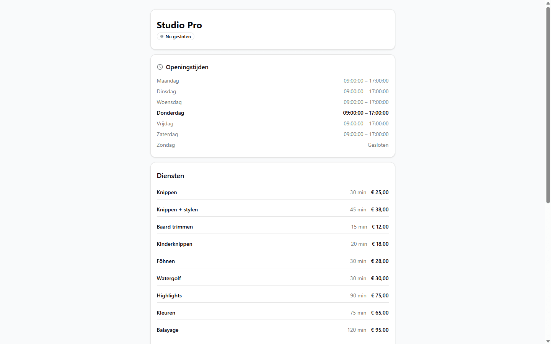Click the clock icon beside Openingstijden

tap(160, 67)
